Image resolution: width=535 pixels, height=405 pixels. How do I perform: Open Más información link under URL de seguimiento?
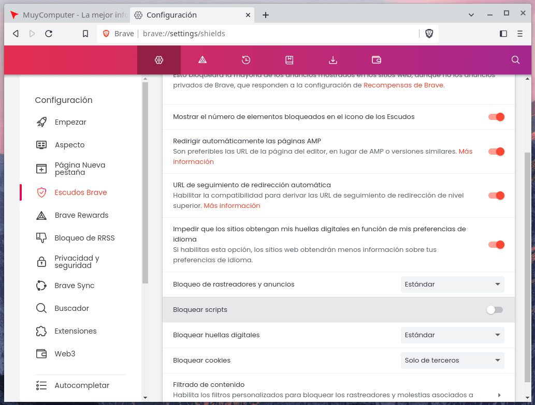pos(232,206)
